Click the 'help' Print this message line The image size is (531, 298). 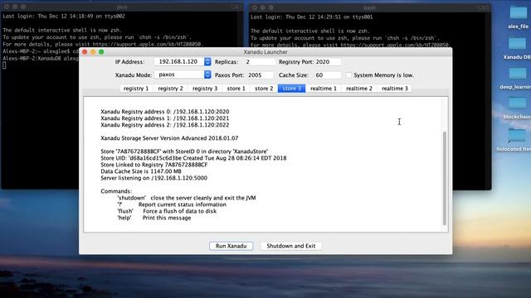154,218
